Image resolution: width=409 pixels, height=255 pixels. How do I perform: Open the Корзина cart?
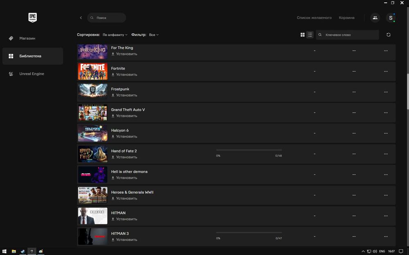point(346,18)
